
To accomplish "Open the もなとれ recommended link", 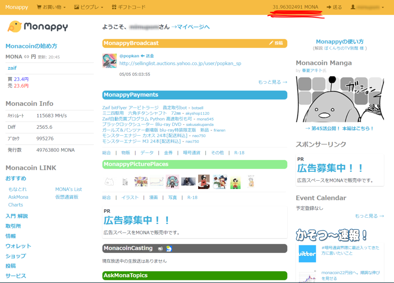I will [17, 189].
